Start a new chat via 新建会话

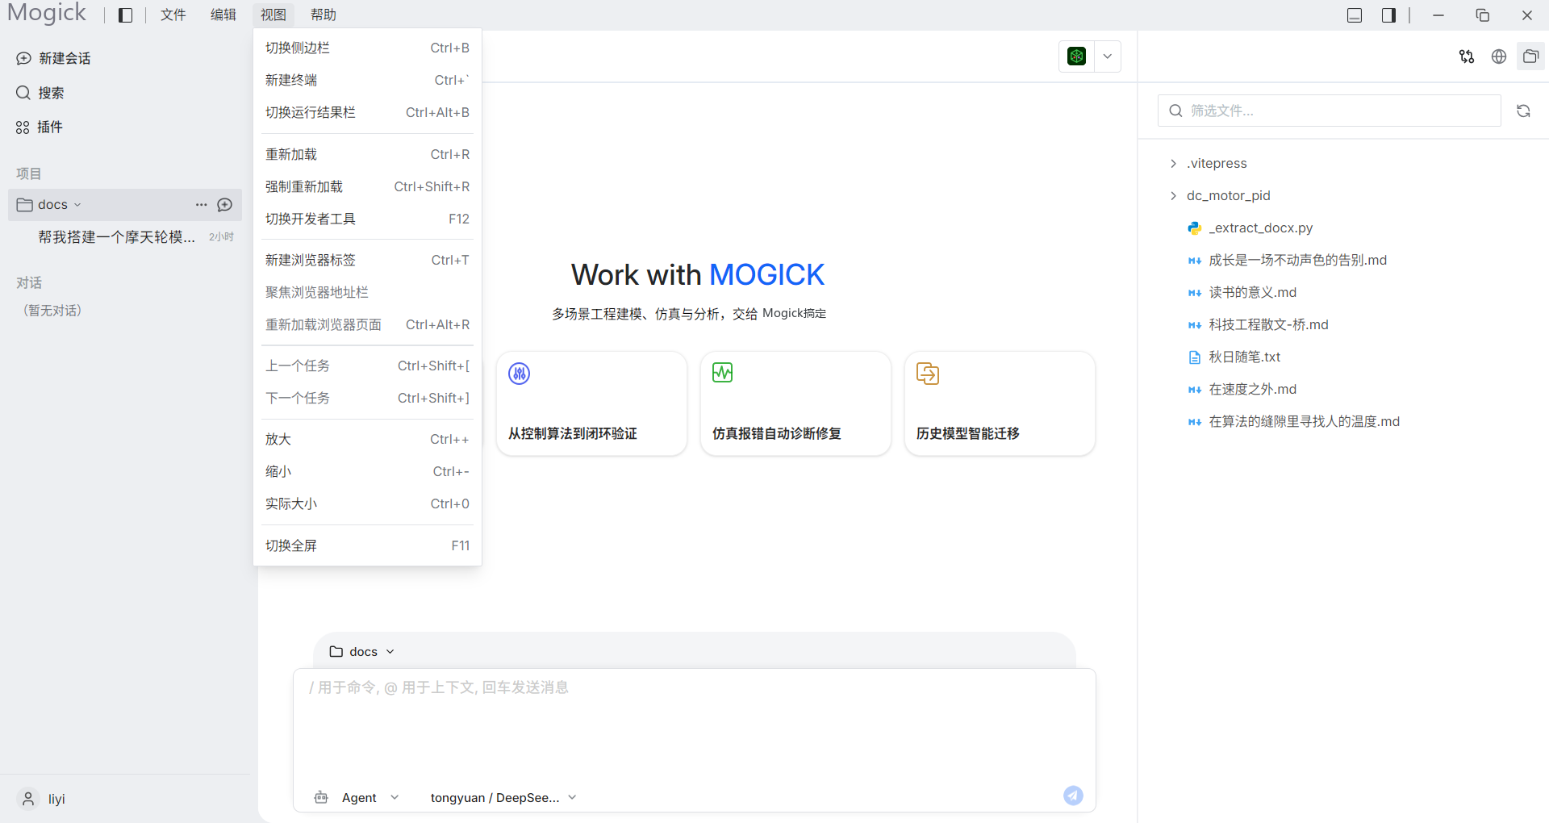tap(53, 58)
